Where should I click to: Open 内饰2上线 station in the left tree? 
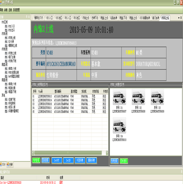[11, 53]
